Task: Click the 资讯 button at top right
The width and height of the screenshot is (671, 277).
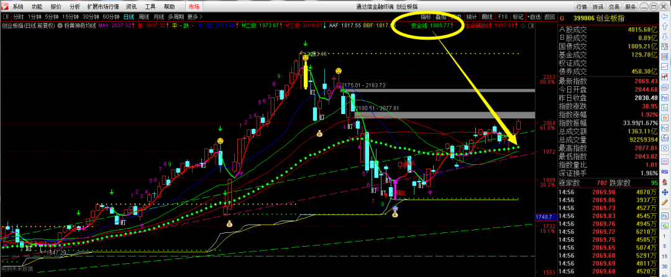Action: (x=598, y=6)
